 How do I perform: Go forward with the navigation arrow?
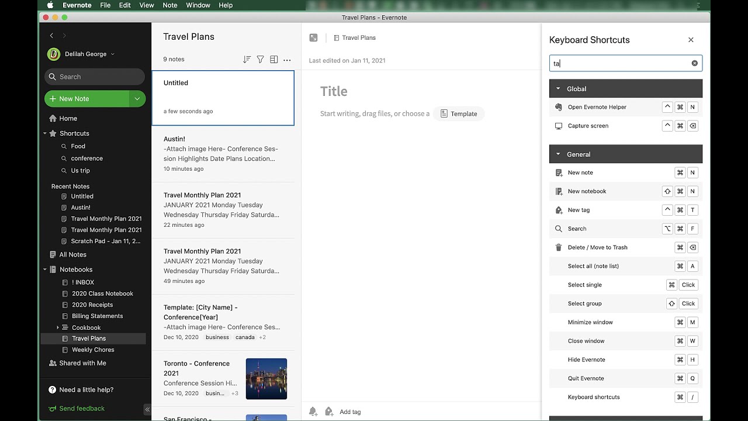pos(64,36)
